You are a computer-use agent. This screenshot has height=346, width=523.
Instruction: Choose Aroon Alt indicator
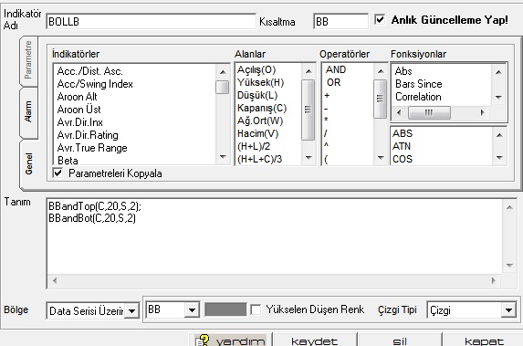click(x=77, y=97)
